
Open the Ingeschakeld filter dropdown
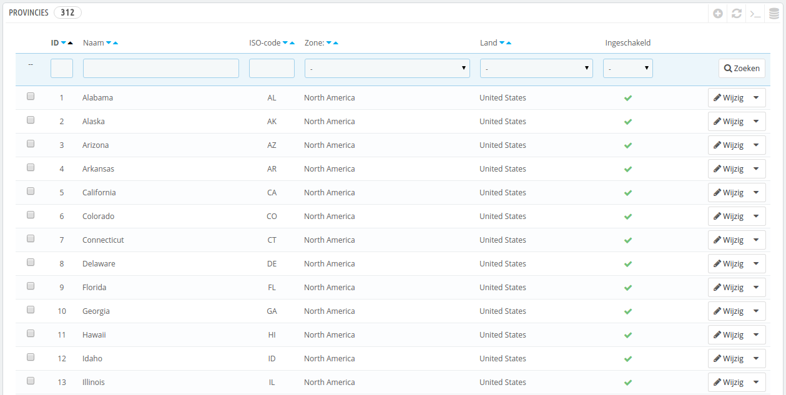click(x=628, y=69)
